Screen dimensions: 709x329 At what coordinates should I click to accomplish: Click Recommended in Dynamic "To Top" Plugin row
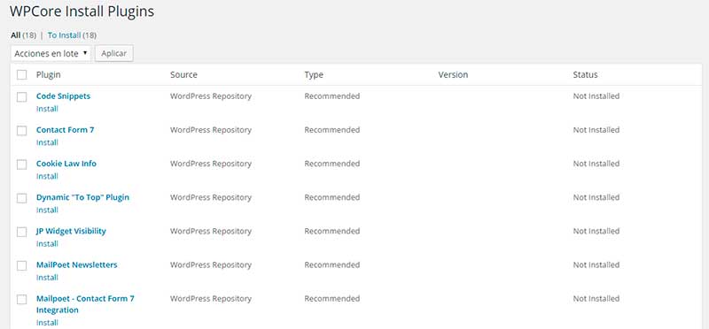pyautogui.click(x=331, y=197)
